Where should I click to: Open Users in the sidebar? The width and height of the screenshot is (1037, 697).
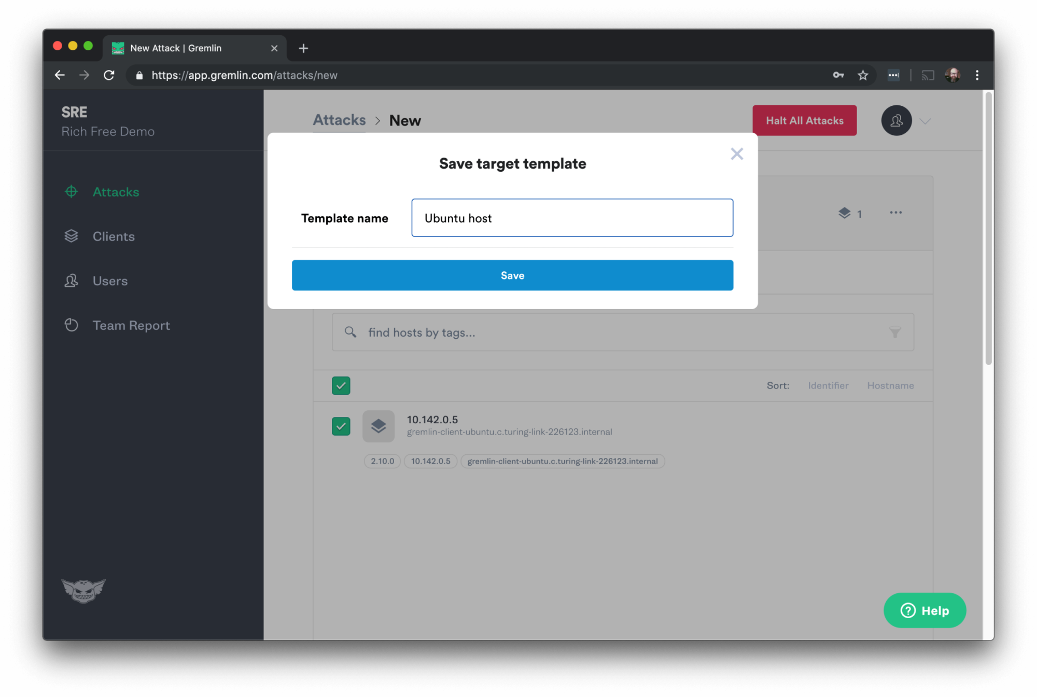pyautogui.click(x=110, y=281)
